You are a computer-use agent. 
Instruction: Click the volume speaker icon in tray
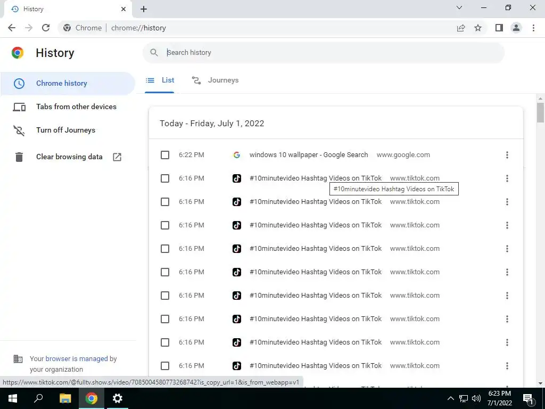[x=476, y=398]
